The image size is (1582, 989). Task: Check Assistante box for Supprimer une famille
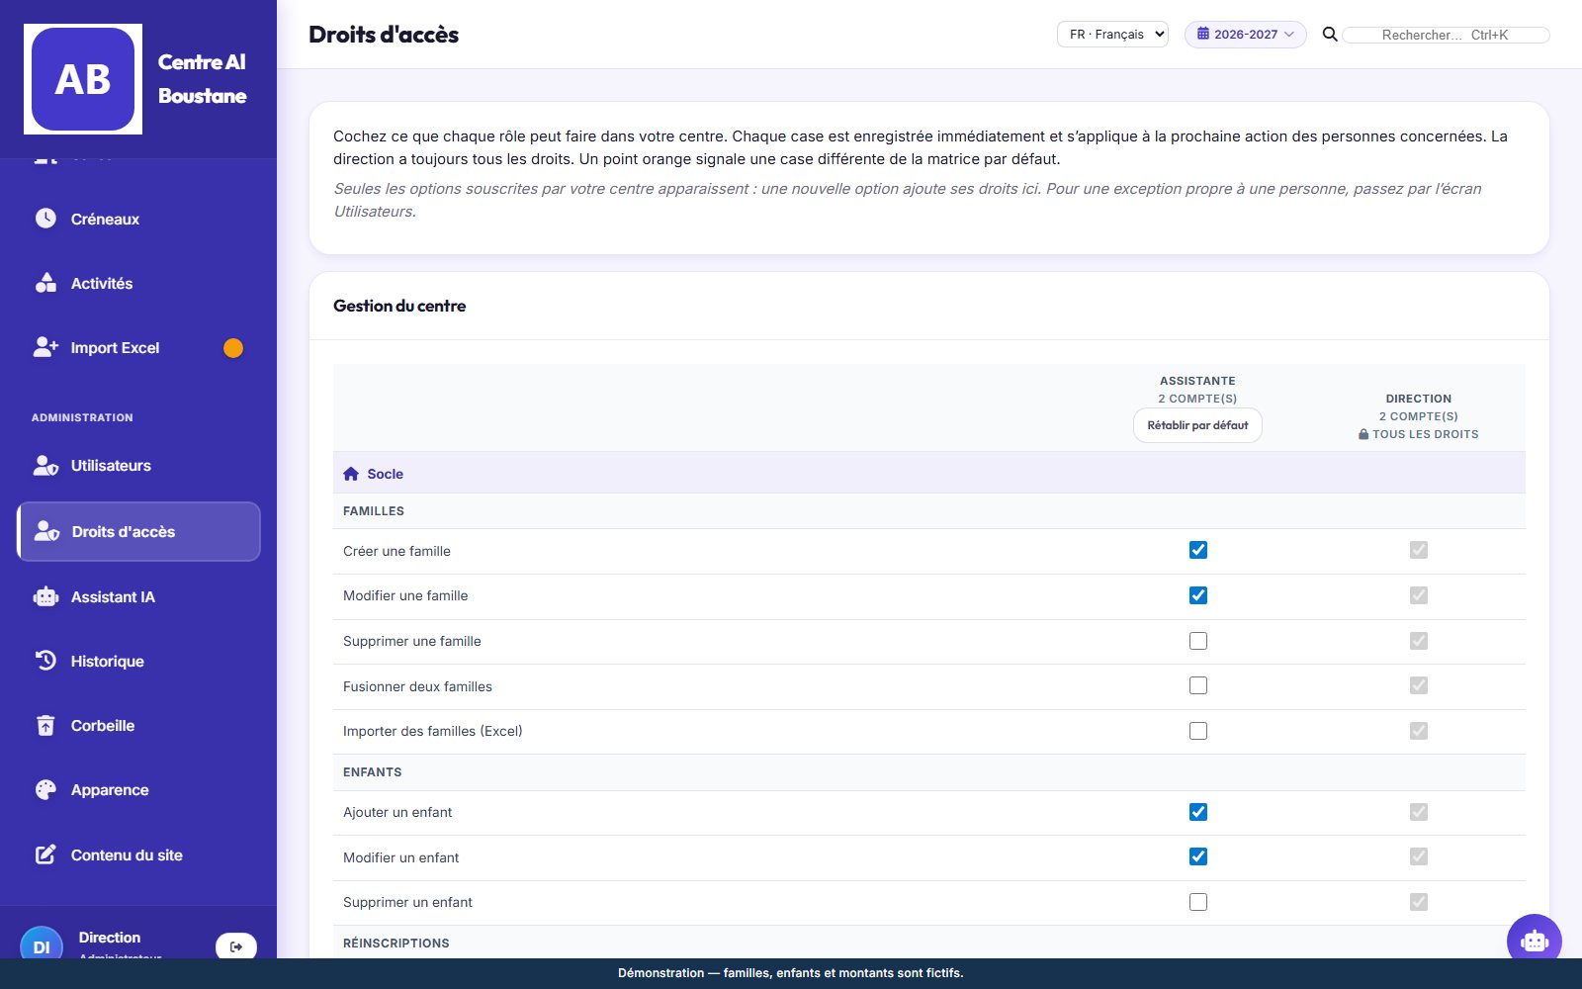(1198, 641)
